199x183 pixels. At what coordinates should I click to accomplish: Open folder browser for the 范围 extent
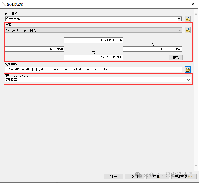click(187, 30)
